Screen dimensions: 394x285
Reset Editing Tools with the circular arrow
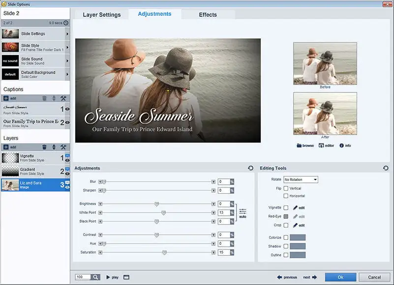(386, 168)
